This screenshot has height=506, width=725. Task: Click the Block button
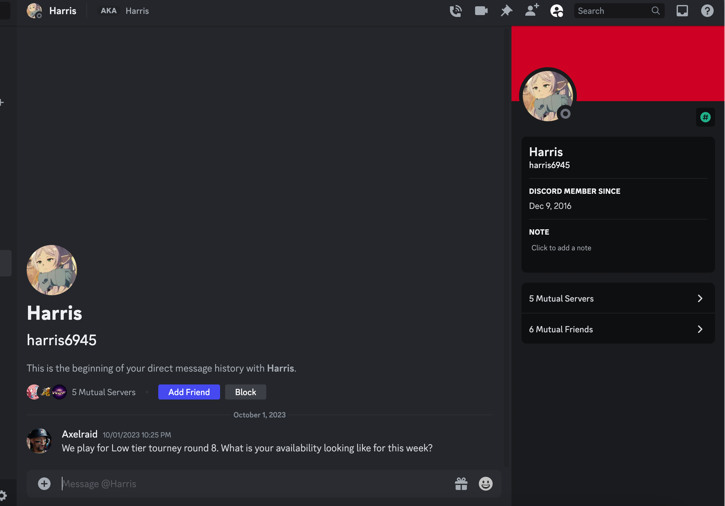pyautogui.click(x=245, y=392)
